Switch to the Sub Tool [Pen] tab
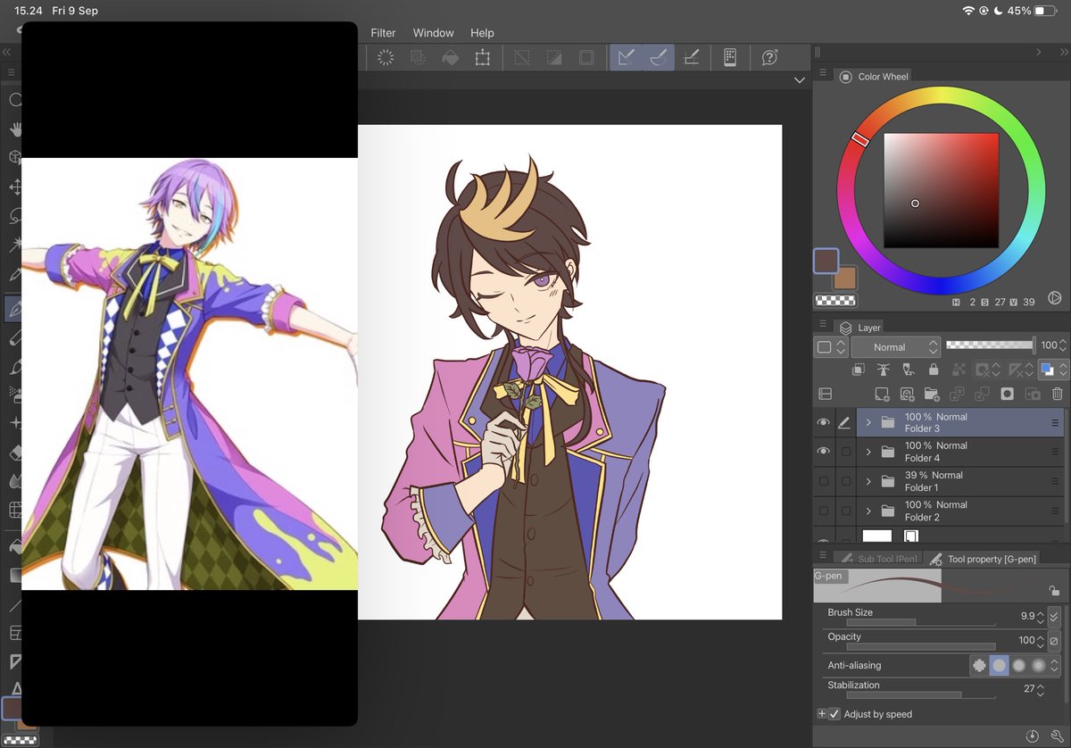The height and width of the screenshot is (748, 1071). (877, 559)
